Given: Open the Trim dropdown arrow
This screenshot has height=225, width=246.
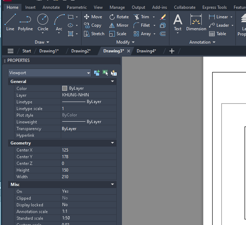Looking at the screenshot, I should point(154,17).
